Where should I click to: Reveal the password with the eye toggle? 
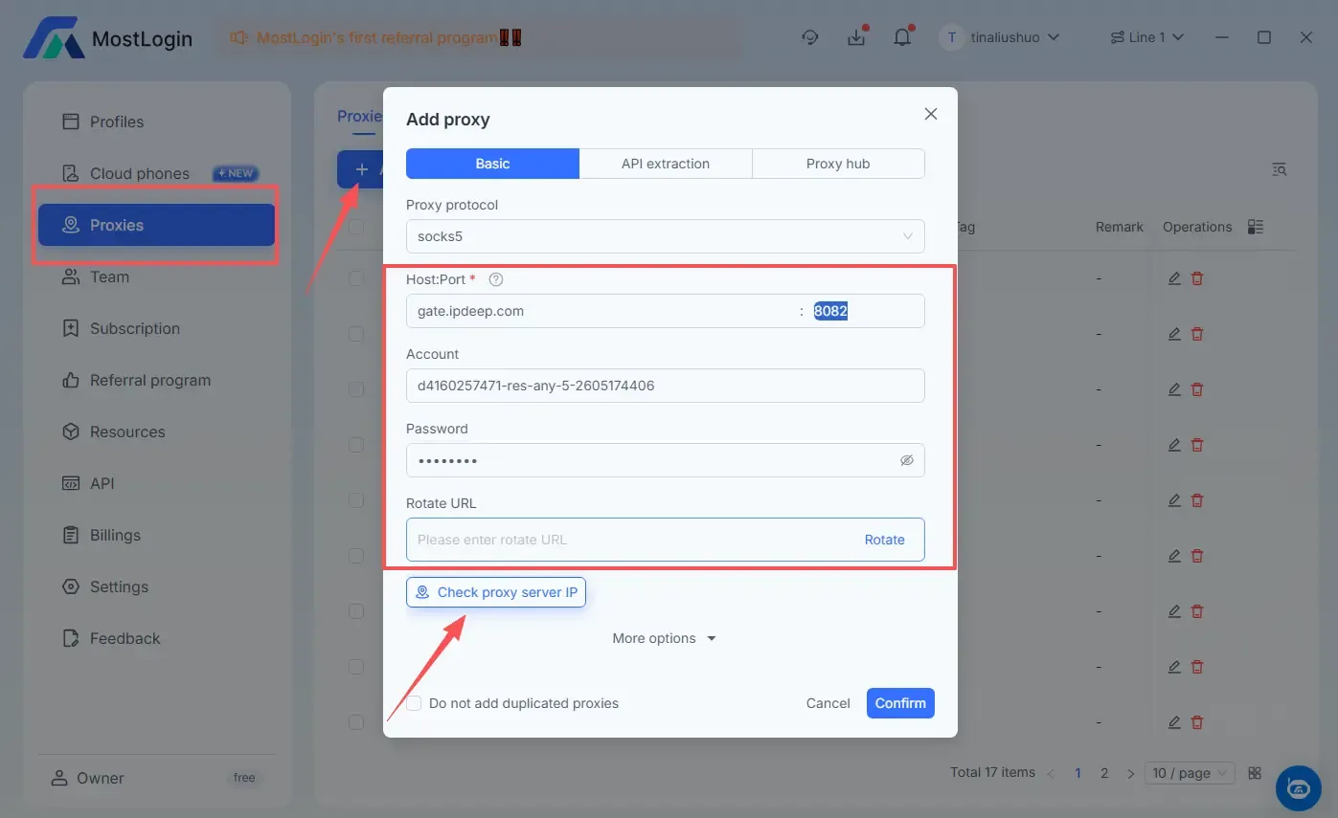[x=906, y=460]
